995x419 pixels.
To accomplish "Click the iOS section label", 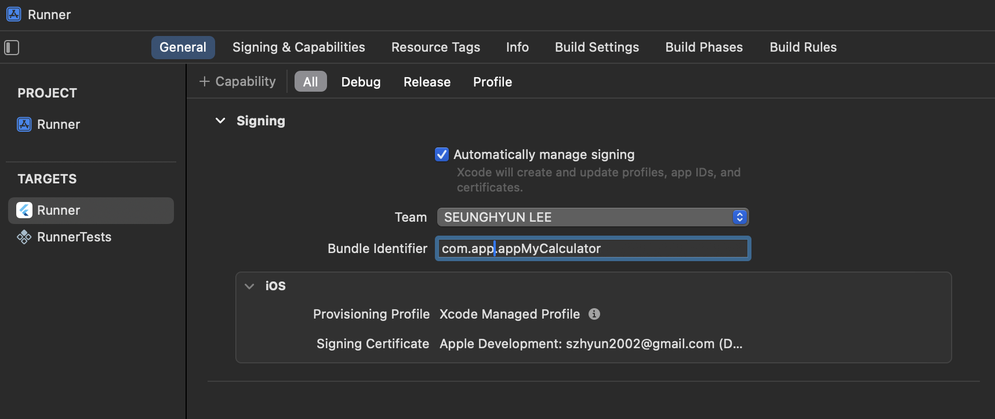I will 275,286.
